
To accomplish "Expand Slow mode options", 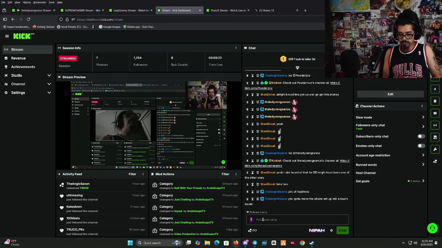I will point(423,117).
